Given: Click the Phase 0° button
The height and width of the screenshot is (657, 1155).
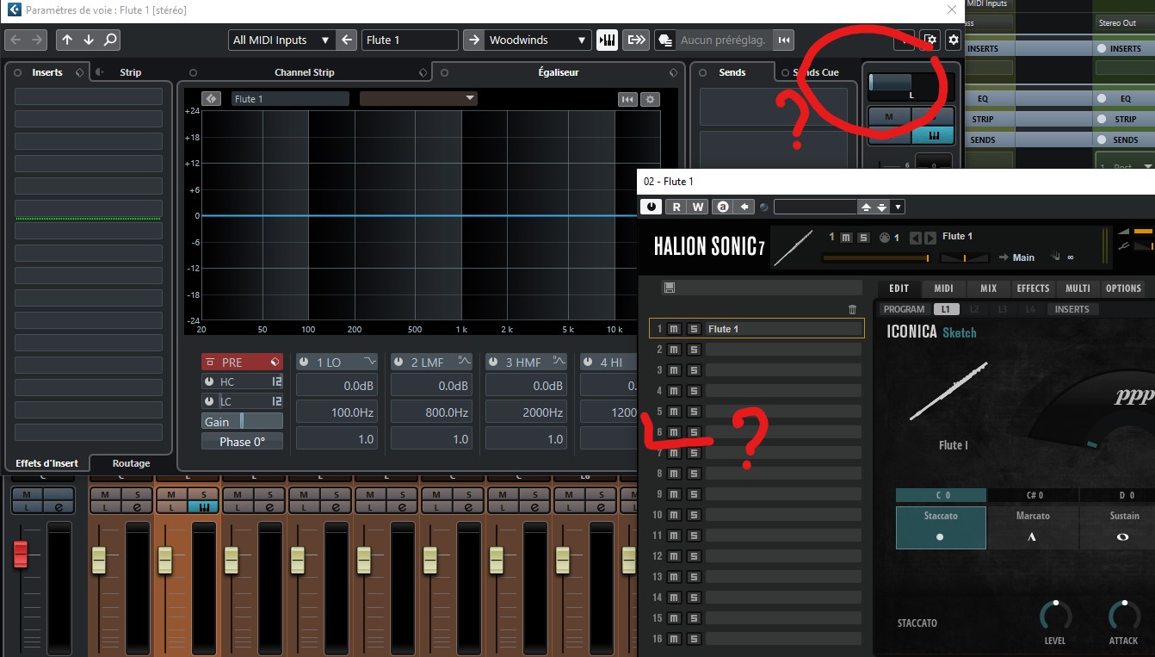Looking at the screenshot, I should [x=242, y=441].
